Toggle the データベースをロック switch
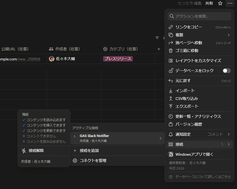This screenshot has width=237, height=189. [226, 71]
